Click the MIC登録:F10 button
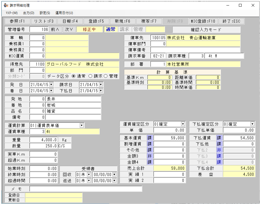The image size is (261, 205). (203, 21)
